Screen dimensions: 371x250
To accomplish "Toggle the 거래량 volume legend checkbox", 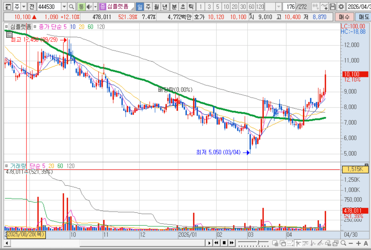I will tap(7, 166).
